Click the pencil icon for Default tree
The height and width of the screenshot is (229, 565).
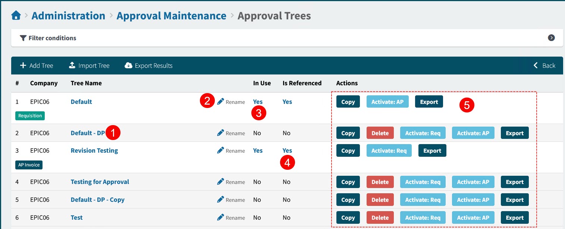point(220,101)
